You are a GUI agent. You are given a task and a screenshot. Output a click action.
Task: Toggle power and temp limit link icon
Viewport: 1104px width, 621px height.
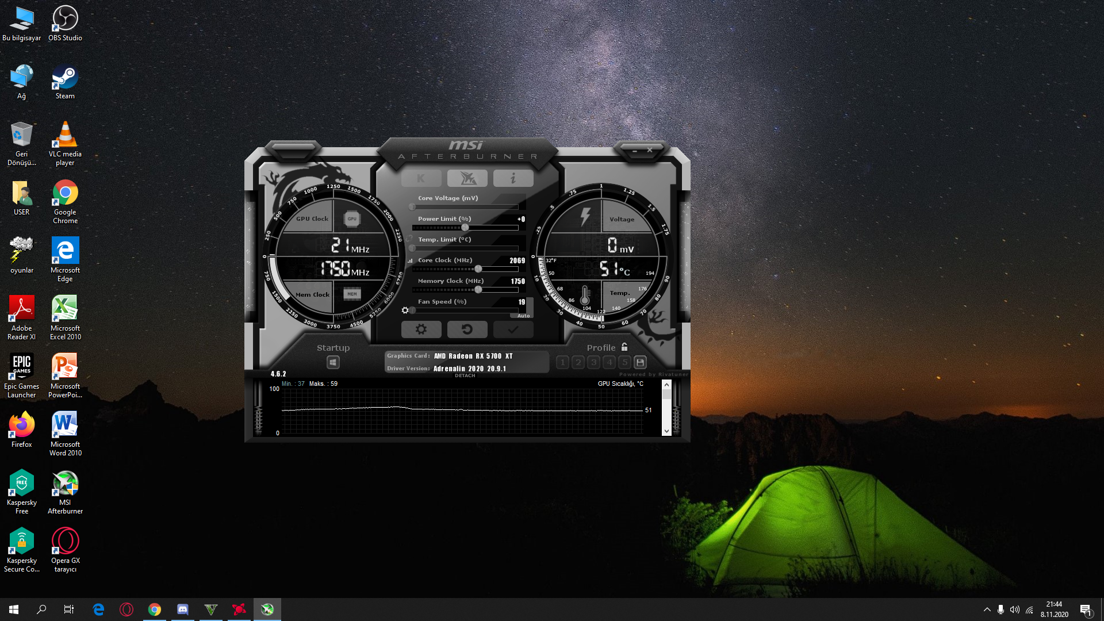tap(409, 239)
